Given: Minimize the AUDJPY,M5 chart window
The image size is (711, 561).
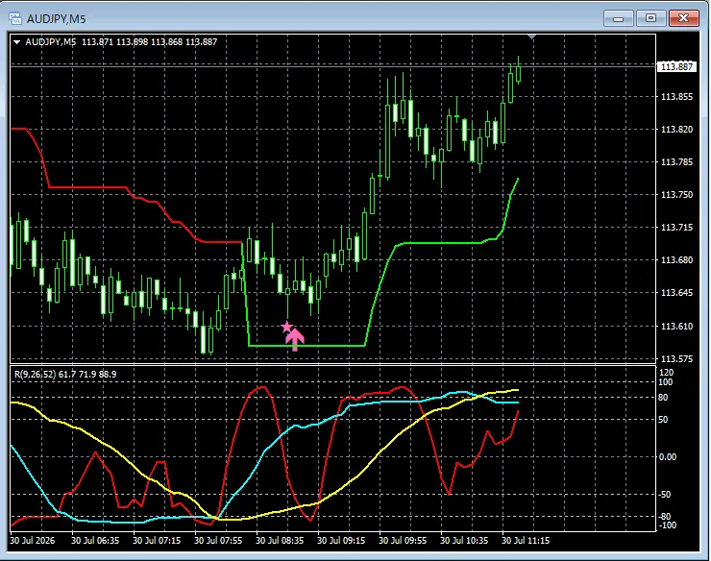Looking at the screenshot, I should pyautogui.click(x=618, y=18).
